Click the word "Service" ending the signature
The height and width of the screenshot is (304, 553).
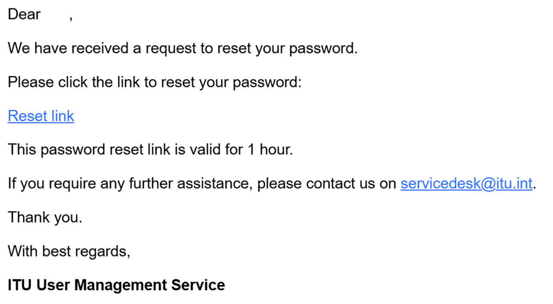[198, 285]
